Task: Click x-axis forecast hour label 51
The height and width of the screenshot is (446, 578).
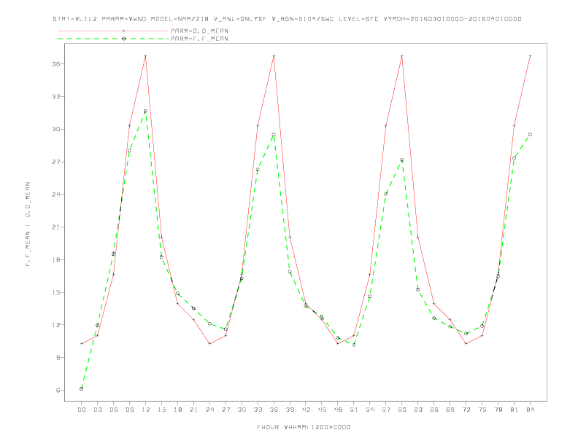Action: coord(354,410)
